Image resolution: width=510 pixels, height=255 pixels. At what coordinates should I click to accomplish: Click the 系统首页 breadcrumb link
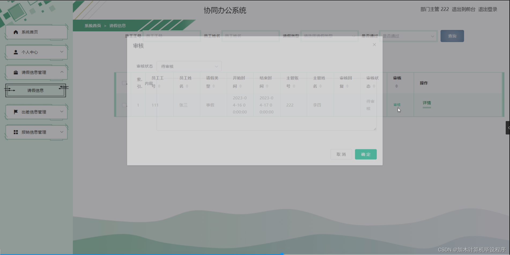(92, 26)
